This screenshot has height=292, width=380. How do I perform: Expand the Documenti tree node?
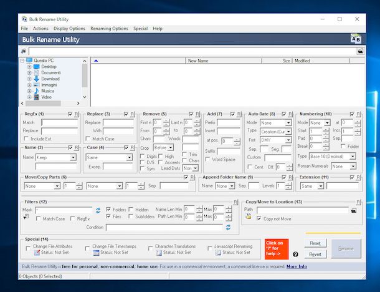(x=29, y=72)
